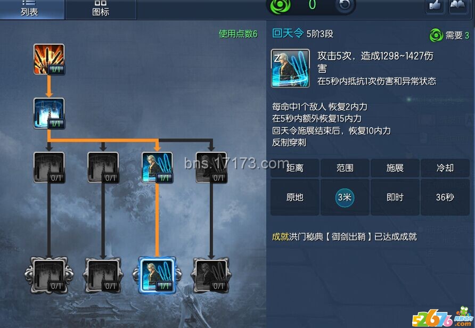Click the 回天令 skill preview thumbnail
Screen dimensions: 475x328
point(290,69)
